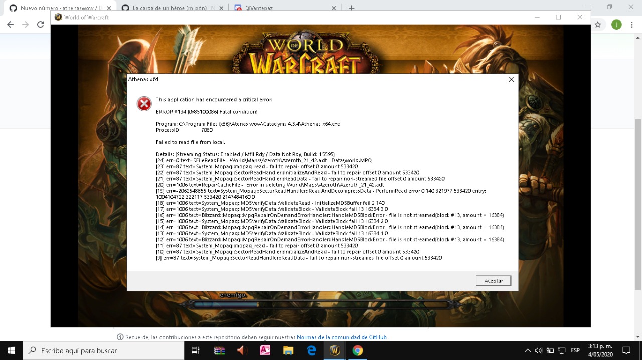The image size is (642, 360).
Task: Open Microsoft Access from the taskbar
Action: (265, 350)
